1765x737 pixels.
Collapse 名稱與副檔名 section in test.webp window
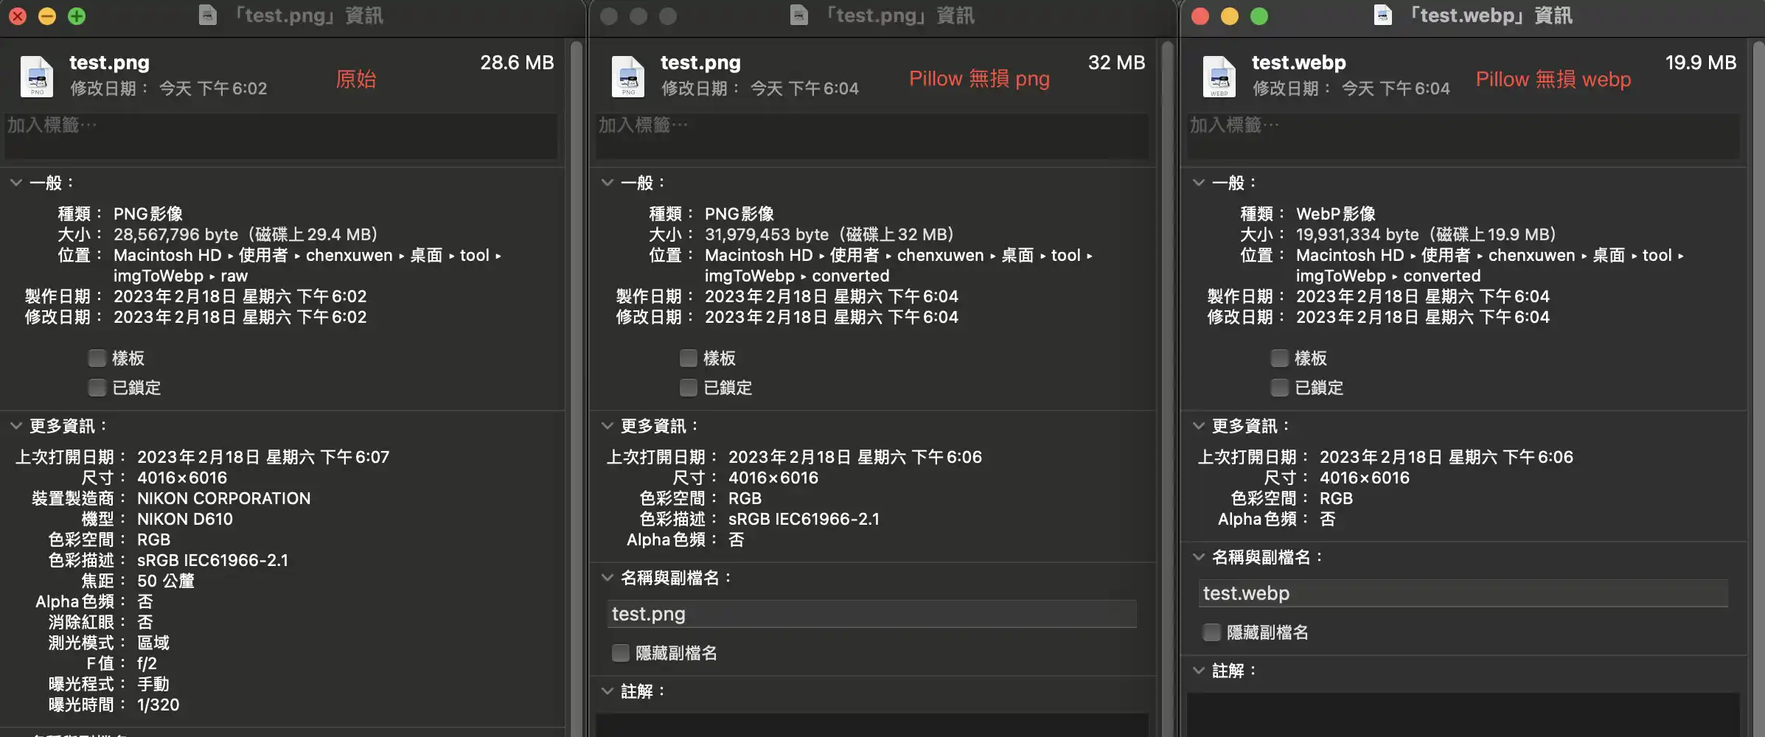tap(1199, 557)
